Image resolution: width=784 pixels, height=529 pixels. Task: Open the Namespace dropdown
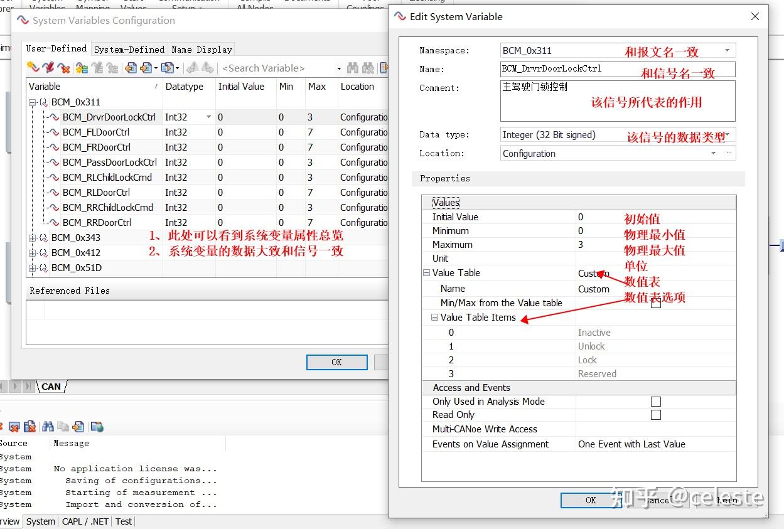[728, 51]
